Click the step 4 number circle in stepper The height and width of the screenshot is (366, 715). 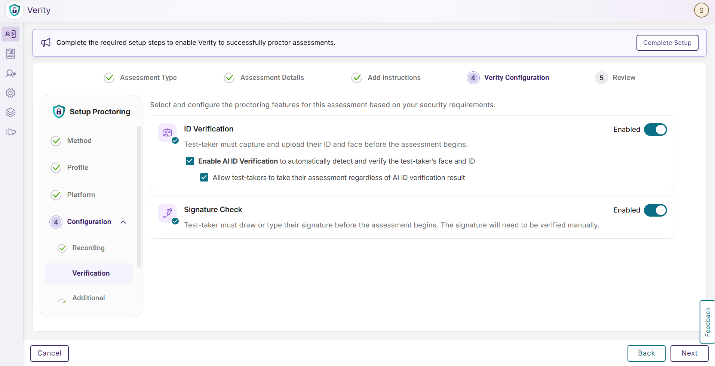pos(473,78)
